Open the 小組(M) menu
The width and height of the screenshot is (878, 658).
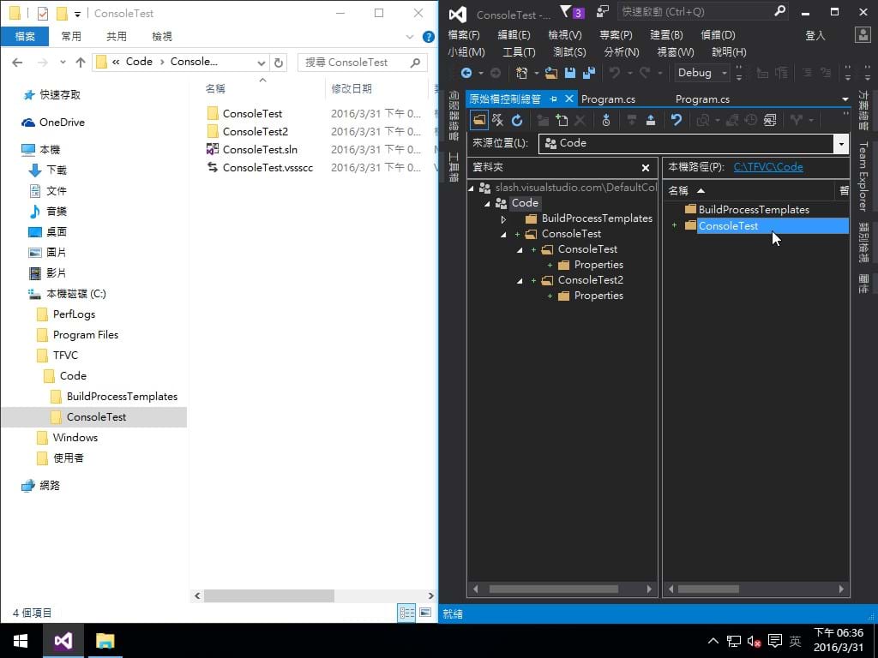coord(466,52)
